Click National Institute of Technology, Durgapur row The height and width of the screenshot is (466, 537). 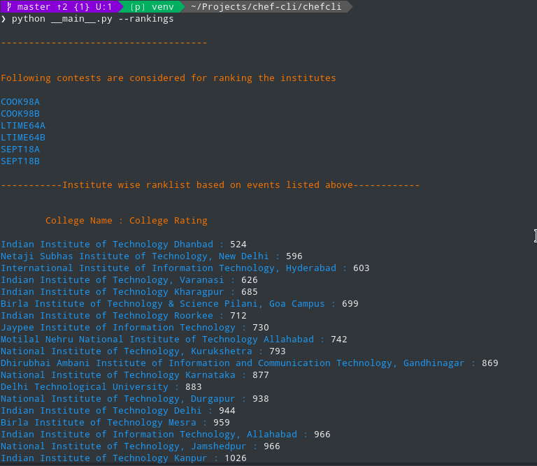point(134,399)
